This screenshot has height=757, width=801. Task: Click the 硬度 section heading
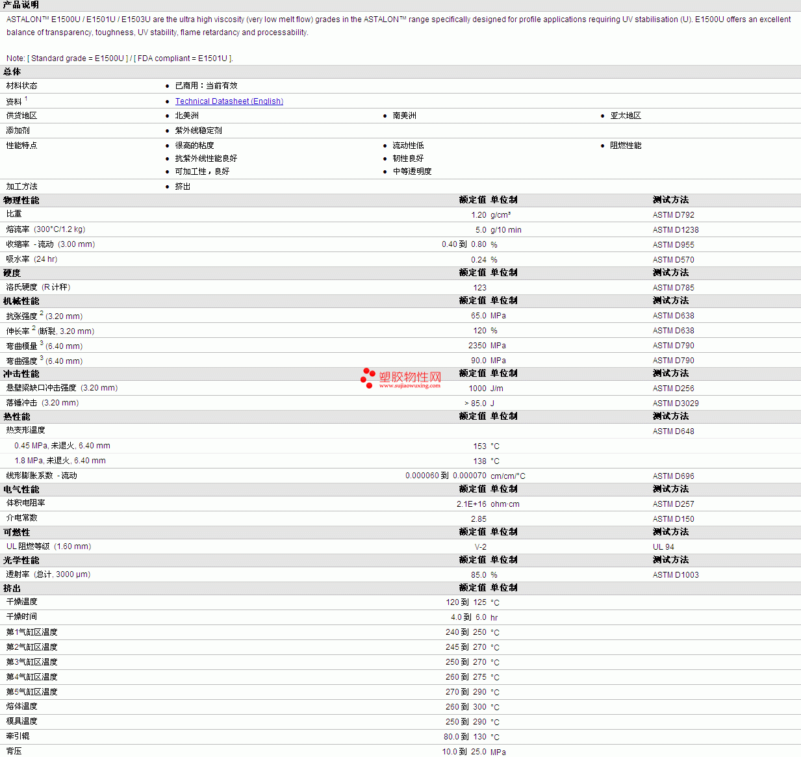coord(12,274)
